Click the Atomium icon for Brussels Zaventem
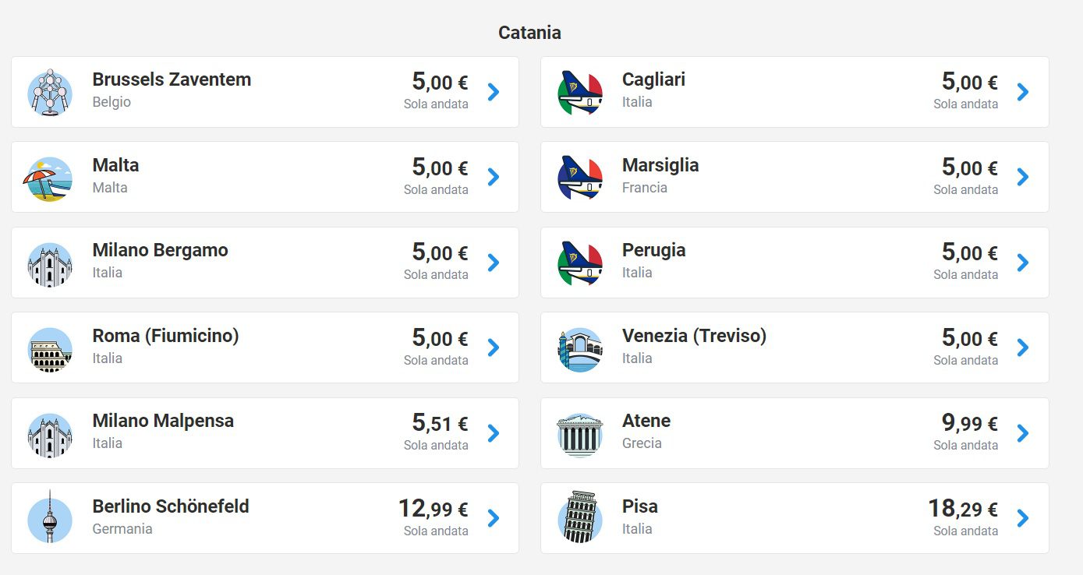Image resolution: width=1083 pixels, height=575 pixels. pyautogui.click(x=49, y=91)
